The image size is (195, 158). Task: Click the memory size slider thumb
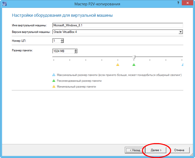[x=134, y=57]
